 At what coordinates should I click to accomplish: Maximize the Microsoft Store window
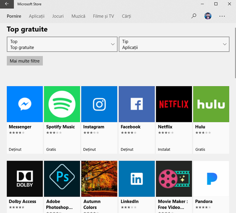pyautogui.click(x=216, y=4)
